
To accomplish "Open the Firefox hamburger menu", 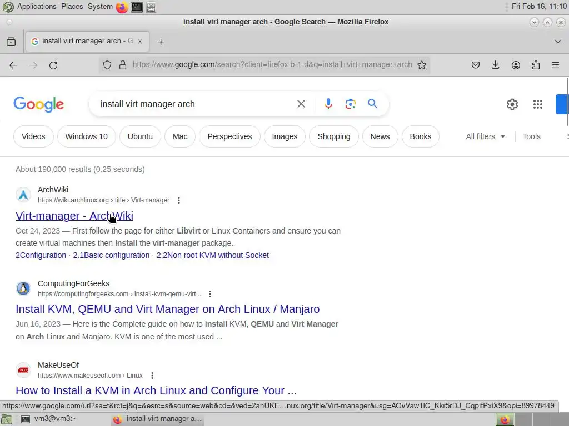I will (556, 65).
